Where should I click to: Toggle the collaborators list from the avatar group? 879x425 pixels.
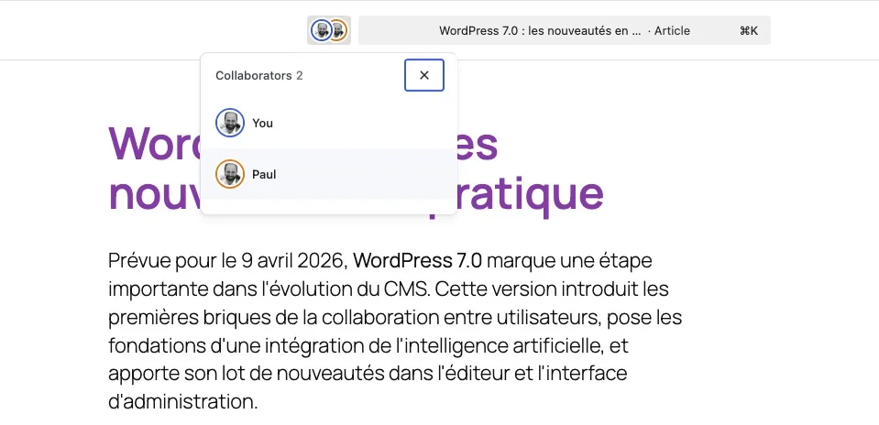[x=329, y=30]
